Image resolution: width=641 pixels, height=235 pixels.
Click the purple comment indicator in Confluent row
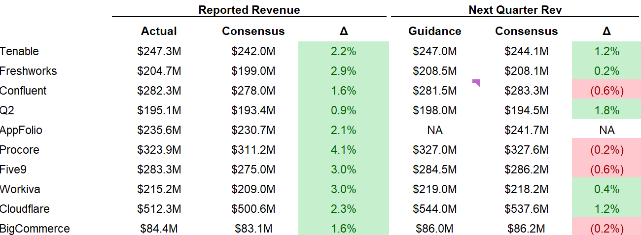pos(476,83)
